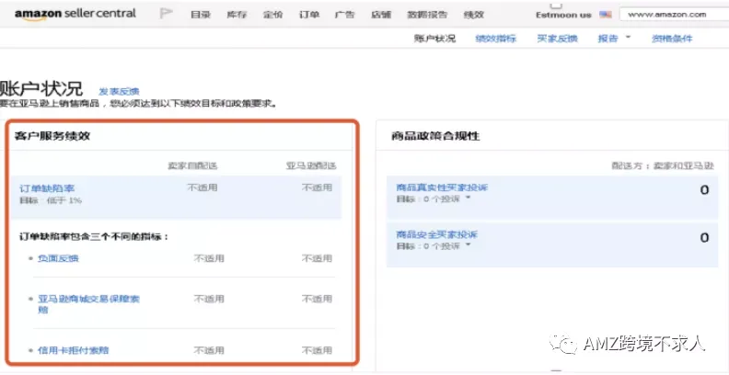Click 亚马逊商城交易保障索赔 value under 卖家自配送
729x375 pixels.
(209, 299)
